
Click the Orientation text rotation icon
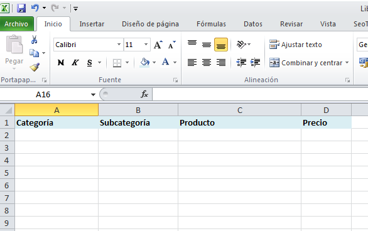pyautogui.click(x=241, y=45)
